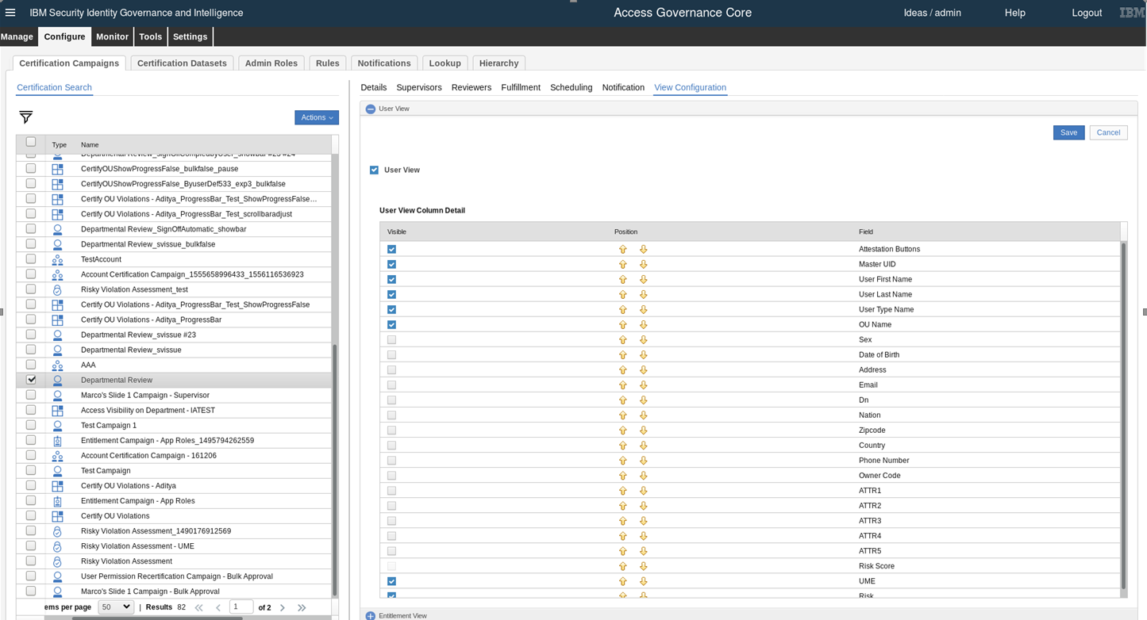This screenshot has width=1147, height=620.
Task: Open items per page dropdown
Action: pos(115,607)
